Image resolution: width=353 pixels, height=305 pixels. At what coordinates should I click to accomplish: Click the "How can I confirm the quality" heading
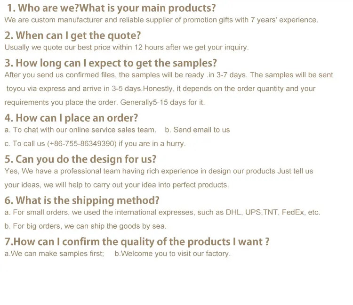point(137,242)
